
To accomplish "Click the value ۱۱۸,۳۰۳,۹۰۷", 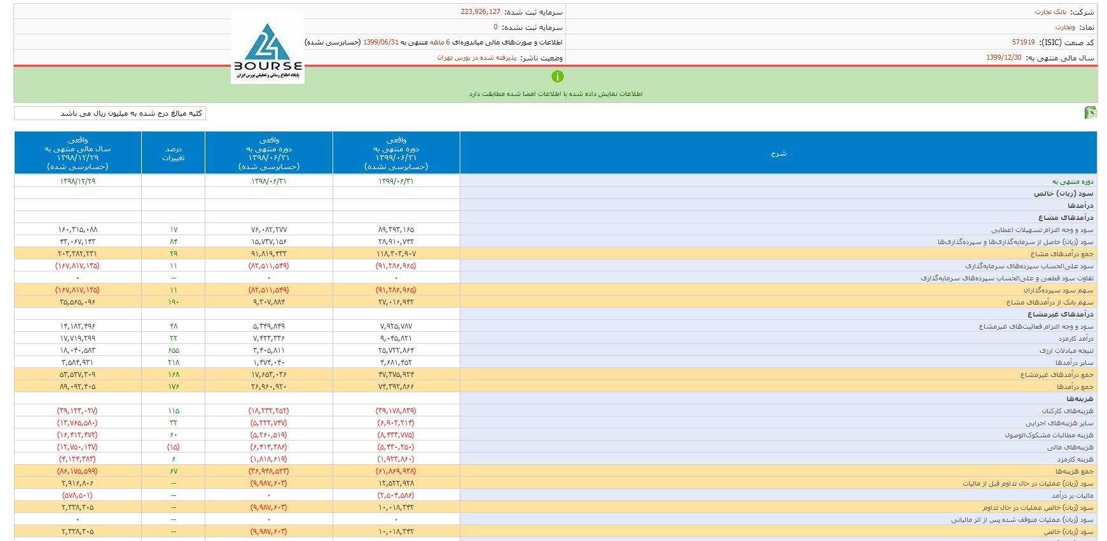I will point(395,254).
